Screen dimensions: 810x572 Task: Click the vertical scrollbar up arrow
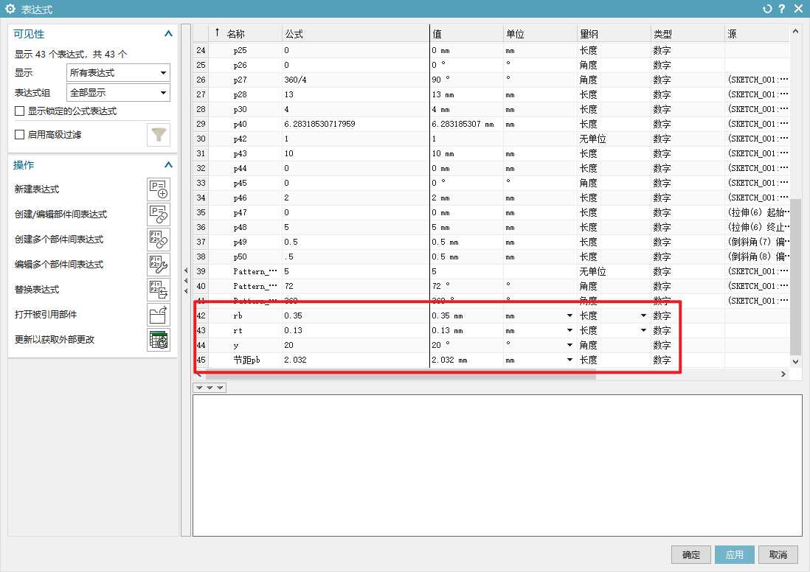point(795,31)
